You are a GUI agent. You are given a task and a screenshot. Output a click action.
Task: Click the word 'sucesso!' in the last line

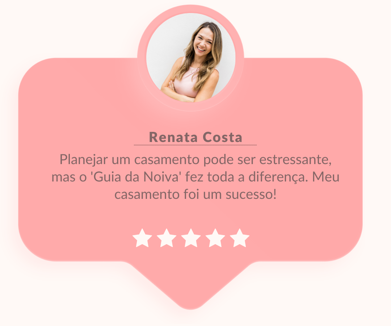[251, 195]
